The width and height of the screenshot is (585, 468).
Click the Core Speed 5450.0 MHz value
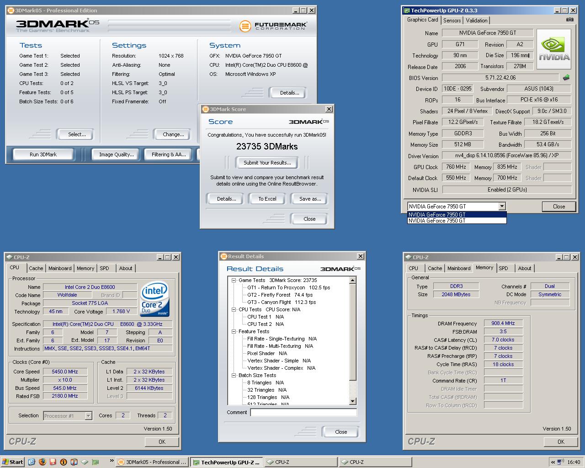65,372
